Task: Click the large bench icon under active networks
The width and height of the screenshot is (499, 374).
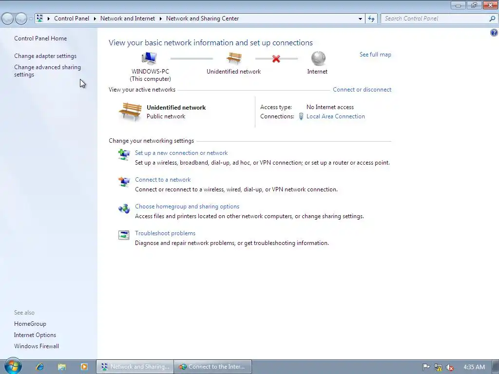Action: coord(130,112)
